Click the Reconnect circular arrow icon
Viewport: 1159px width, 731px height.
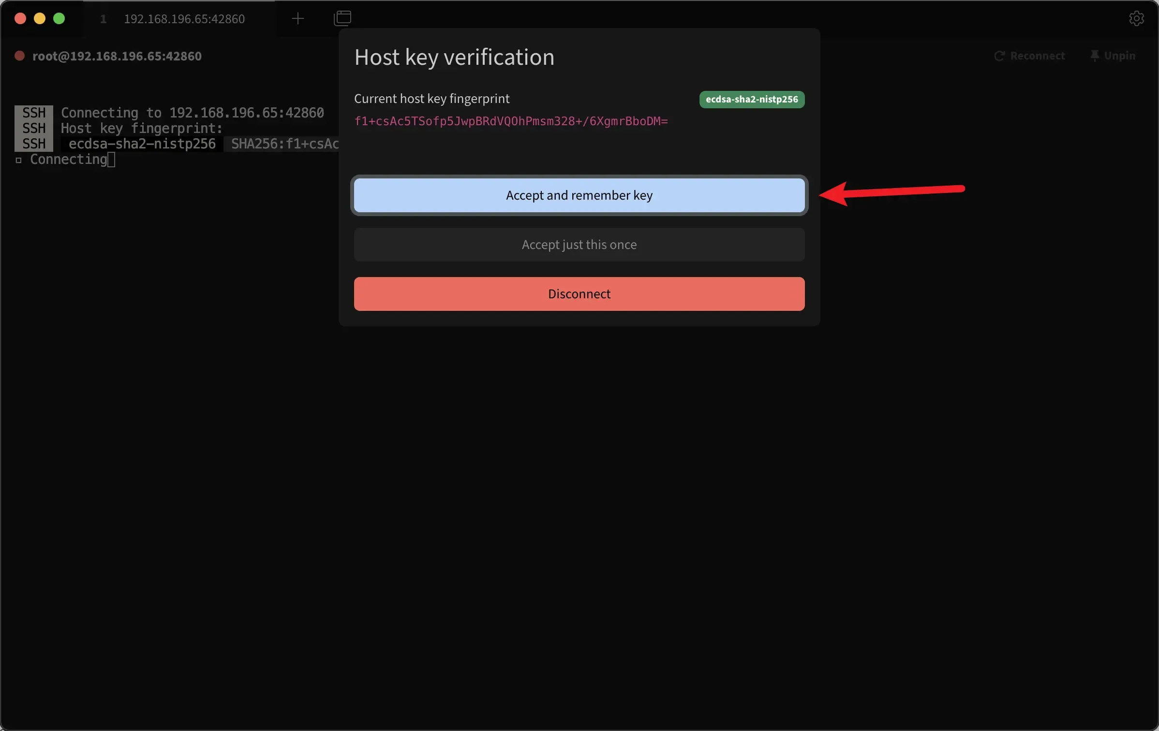click(999, 56)
